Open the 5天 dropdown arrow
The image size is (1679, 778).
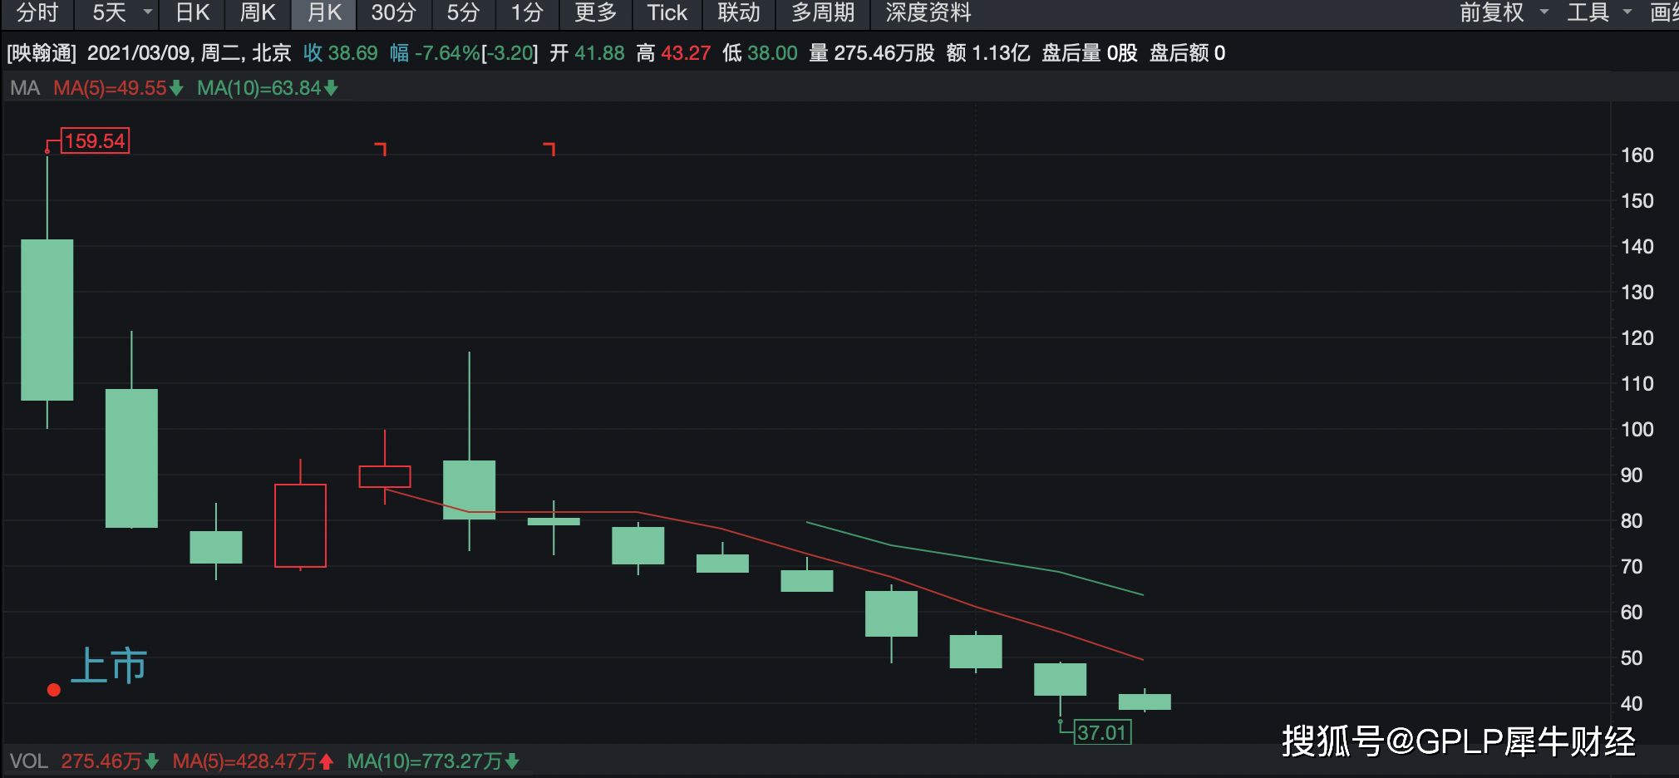coord(147,13)
